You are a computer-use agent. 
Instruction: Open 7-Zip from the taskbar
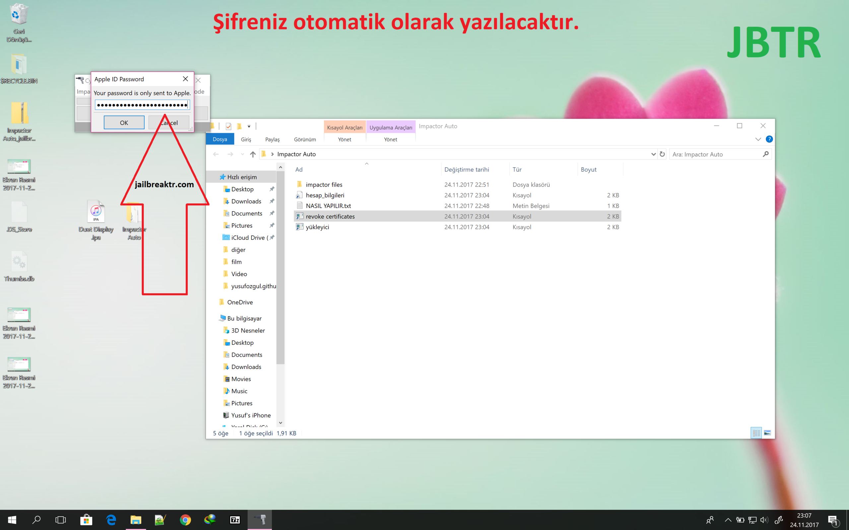click(235, 519)
